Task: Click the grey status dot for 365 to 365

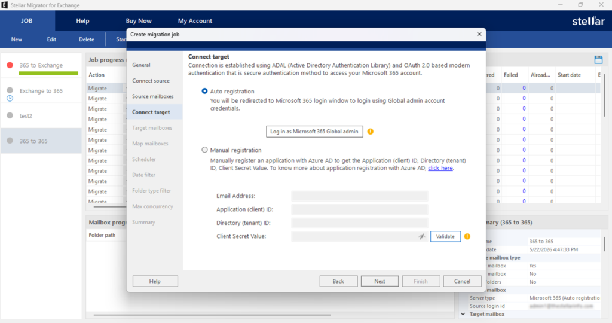Action: (x=10, y=141)
